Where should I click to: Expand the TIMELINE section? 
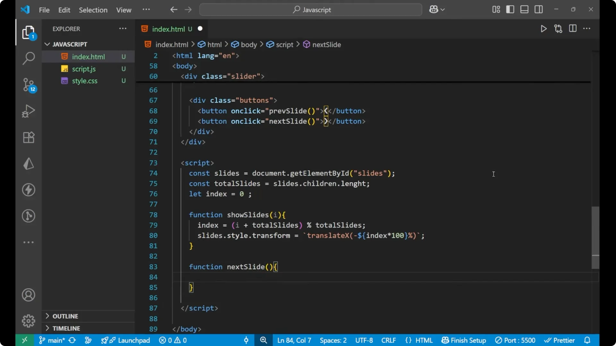pyautogui.click(x=66, y=328)
